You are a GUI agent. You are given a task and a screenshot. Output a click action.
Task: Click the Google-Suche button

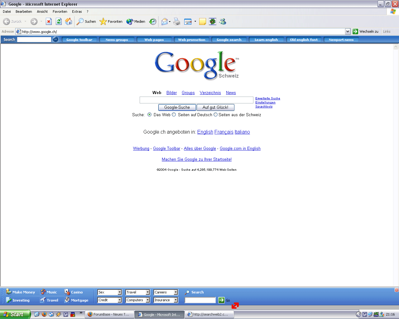pos(177,107)
